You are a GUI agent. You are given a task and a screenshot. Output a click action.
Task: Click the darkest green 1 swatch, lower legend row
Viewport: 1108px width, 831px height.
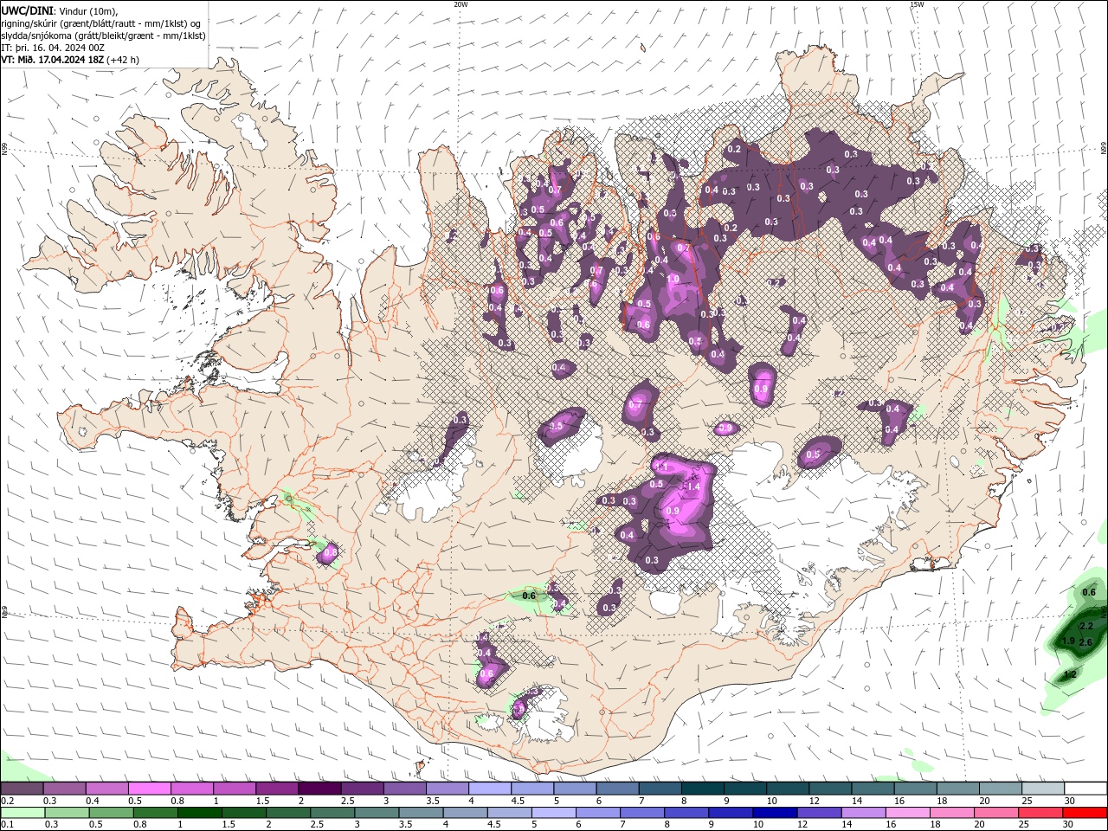pyautogui.click(x=199, y=812)
